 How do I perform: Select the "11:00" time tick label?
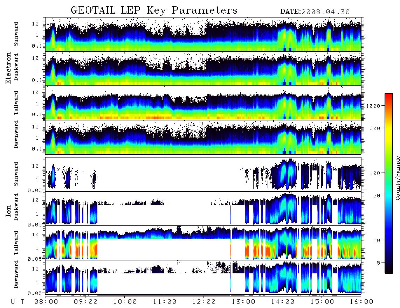pyautogui.click(x=164, y=302)
